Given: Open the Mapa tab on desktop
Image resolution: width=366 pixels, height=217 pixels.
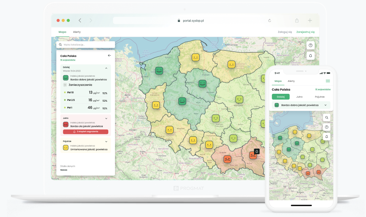Looking at the screenshot, I should click(62, 32).
